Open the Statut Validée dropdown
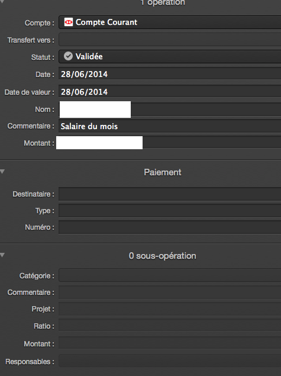 point(170,56)
